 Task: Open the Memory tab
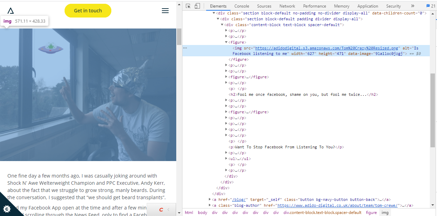pos(341,6)
